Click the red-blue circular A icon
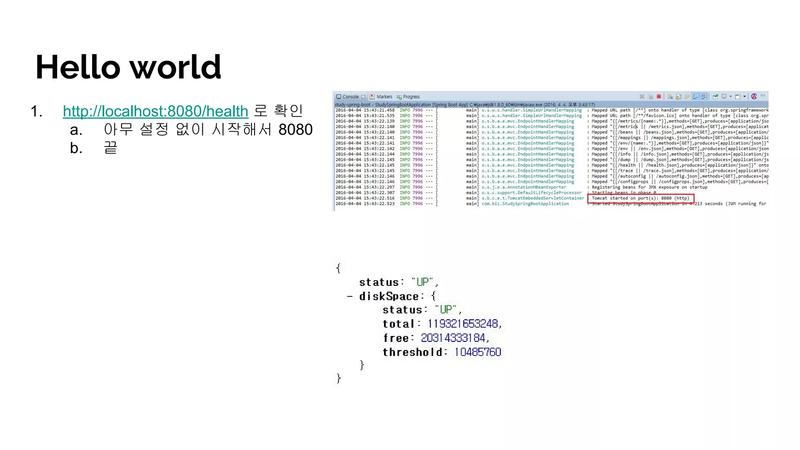This screenshot has width=800, height=450. 754,96
